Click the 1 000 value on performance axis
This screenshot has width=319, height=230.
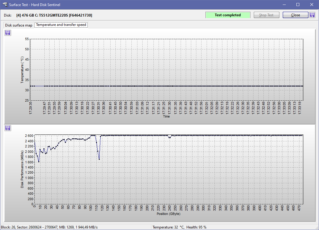pos(29,178)
